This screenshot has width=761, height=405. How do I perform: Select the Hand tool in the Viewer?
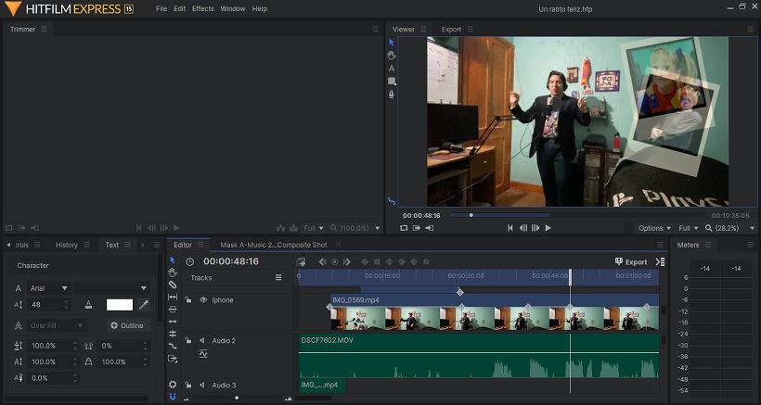(x=392, y=56)
